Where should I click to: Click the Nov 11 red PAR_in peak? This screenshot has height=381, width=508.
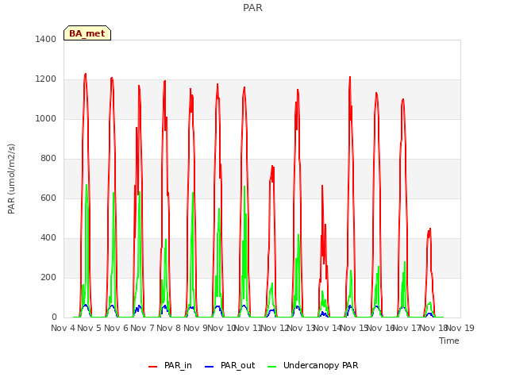[272, 166]
